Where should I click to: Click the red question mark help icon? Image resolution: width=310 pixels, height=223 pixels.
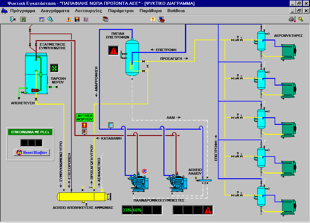click(x=153, y=19)
